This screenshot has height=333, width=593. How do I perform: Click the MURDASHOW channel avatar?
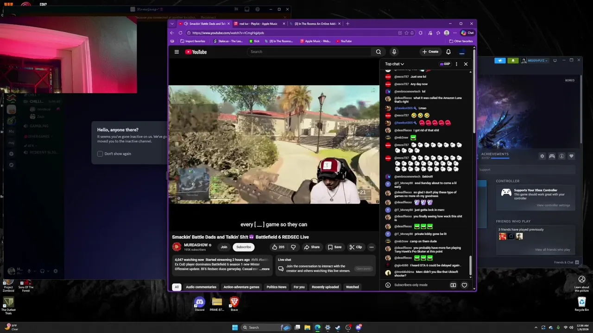(177, 247)
